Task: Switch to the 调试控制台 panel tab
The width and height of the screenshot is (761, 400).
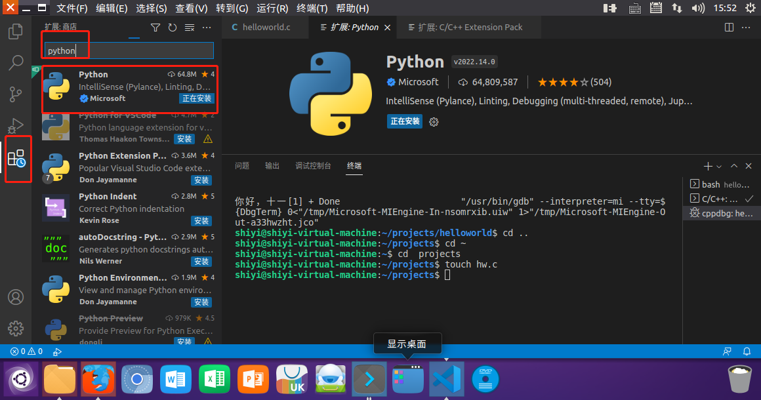Action: [x=313, y=166]
